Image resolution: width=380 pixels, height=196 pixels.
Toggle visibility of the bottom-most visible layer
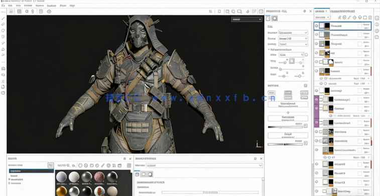317,191
